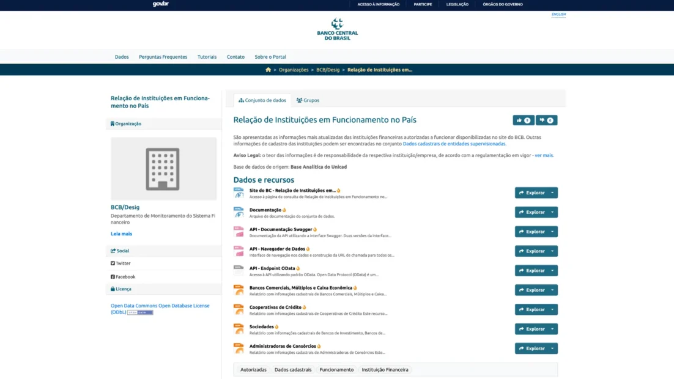Open the Open Database License link
The image size is (674, 379).
(160, 309)
